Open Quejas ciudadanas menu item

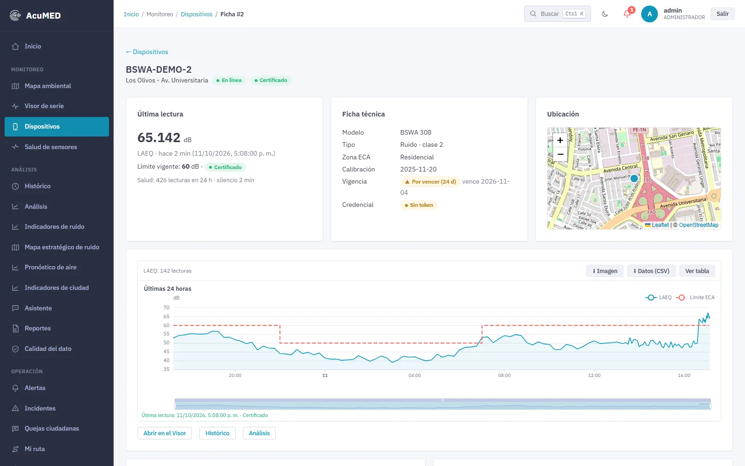click(57, 429)
